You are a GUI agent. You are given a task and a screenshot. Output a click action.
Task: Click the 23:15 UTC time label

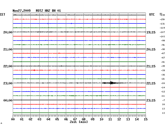[x=151, y=100]
